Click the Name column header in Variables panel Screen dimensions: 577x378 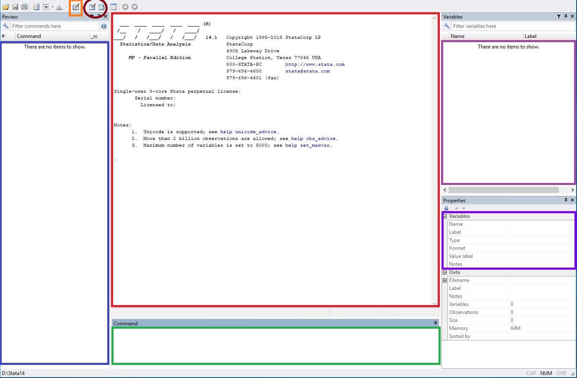coord(485,36)
